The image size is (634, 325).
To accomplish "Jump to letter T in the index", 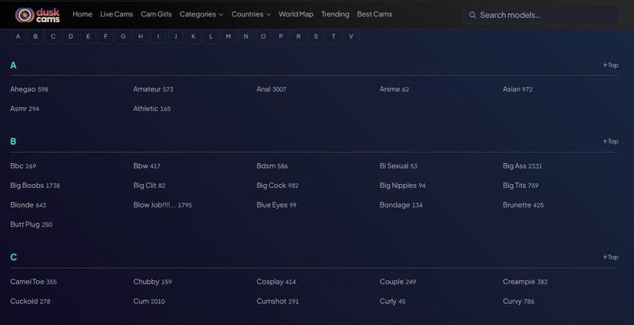I will (333, 37).
